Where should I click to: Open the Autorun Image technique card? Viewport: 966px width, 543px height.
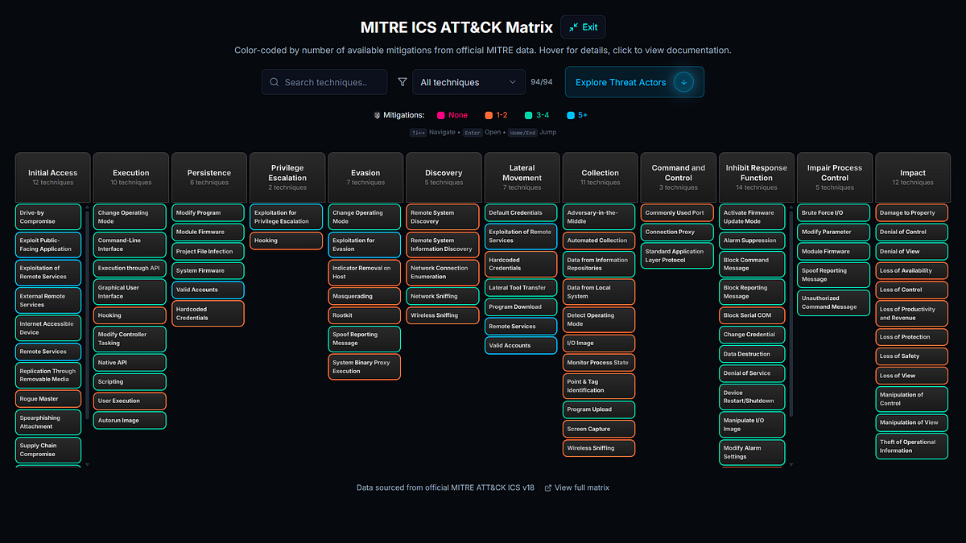[x=130, y=420]
